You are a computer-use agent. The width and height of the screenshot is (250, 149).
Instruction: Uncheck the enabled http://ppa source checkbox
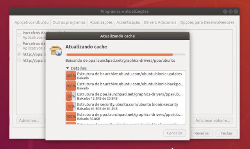(x=19, y=54)
